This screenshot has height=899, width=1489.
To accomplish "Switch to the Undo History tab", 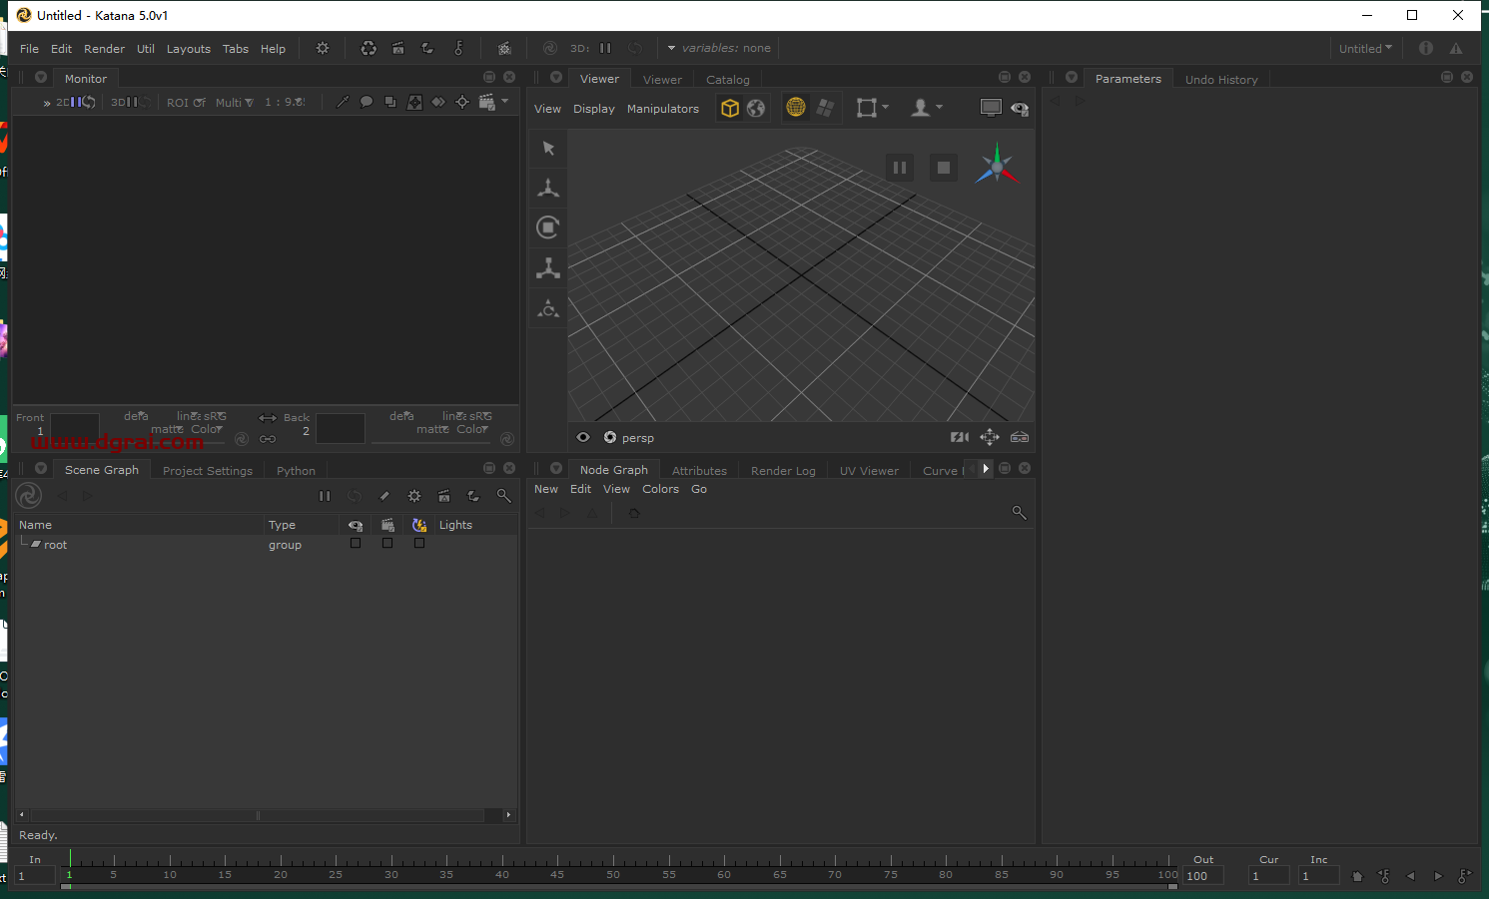I will click(x=1221, y=80).
